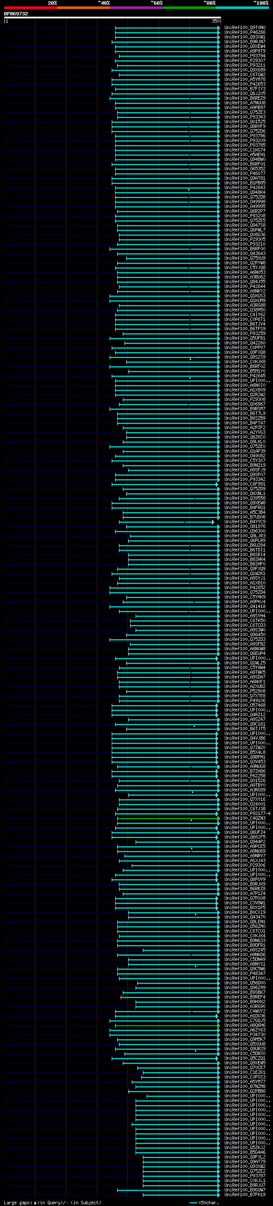Select the UniRef100_A9TWK5 label

(244, 672)
